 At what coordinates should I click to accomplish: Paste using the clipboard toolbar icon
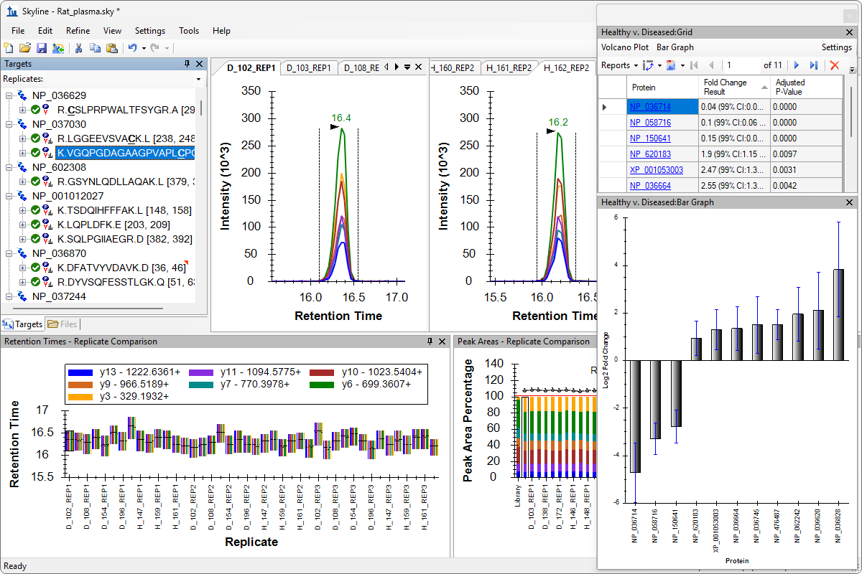[111, 48]
